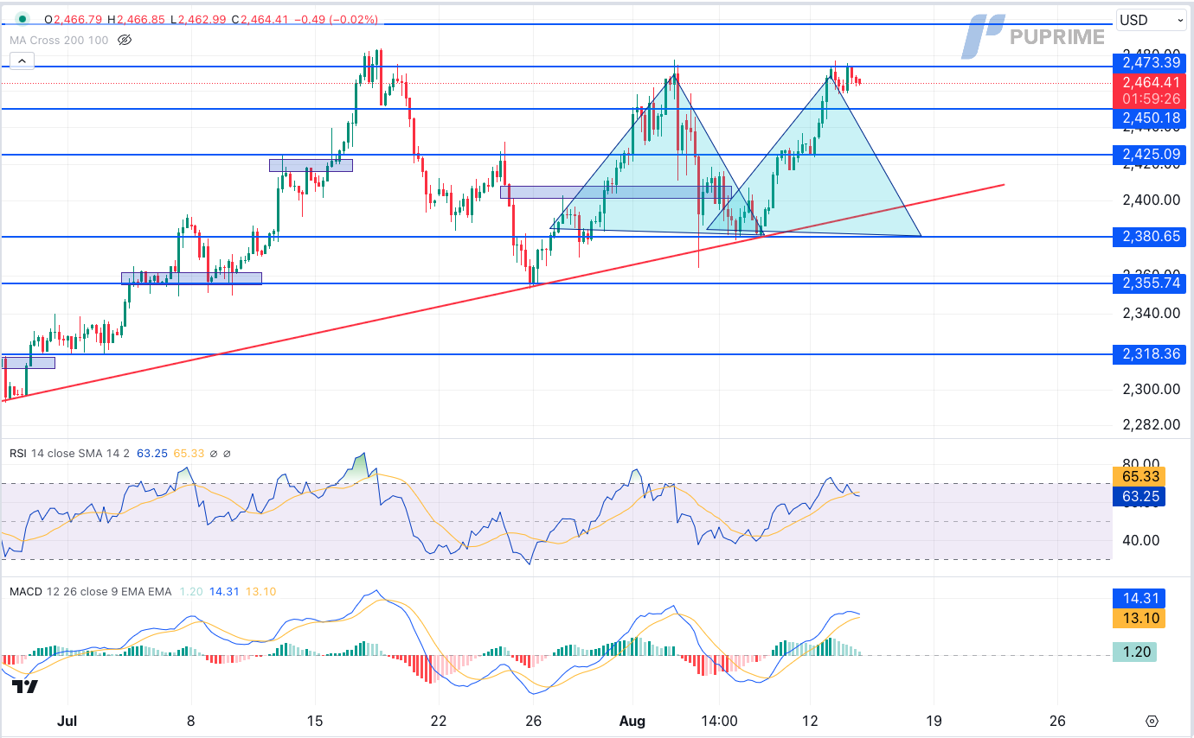Click the 2,340.00 price scale value
Viewport: 1194px width, 738px height.
pyautogui.click(x=1152, y=313)
